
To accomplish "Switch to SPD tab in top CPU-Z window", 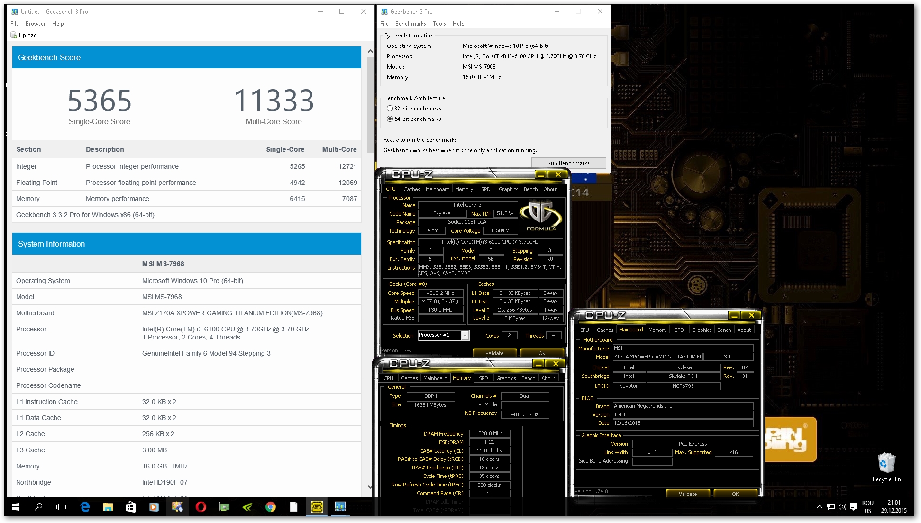I will tap(486, 189).
